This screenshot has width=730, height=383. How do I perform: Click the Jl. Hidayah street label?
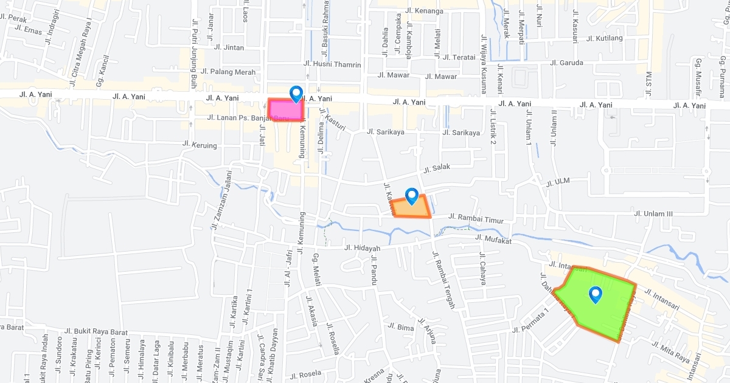362,248
